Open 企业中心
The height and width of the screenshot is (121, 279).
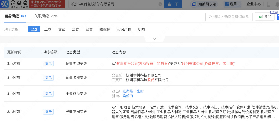pyautogui.click(x=254, y=4)
